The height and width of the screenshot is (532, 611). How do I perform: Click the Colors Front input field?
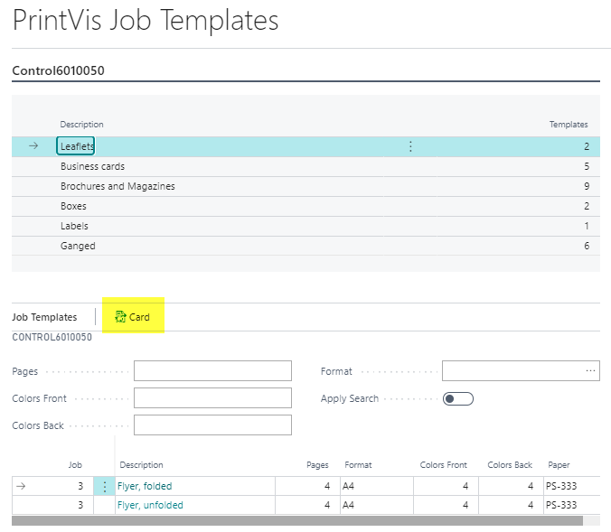(212, 397)
